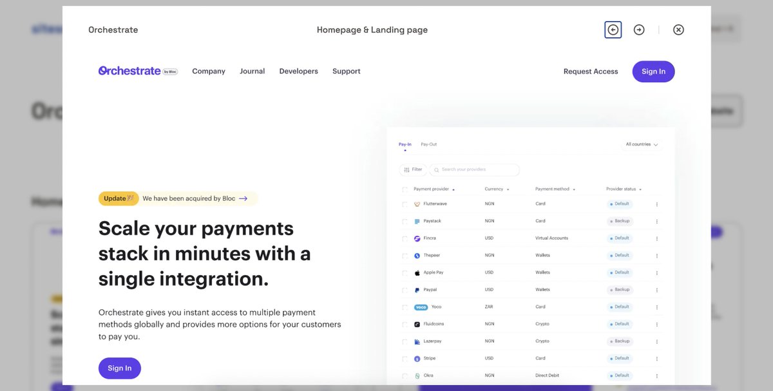Click the Lazerpay provider icon
Image resolution: width=773 pixels, height=391 pixels.
(x=417, y=341)
